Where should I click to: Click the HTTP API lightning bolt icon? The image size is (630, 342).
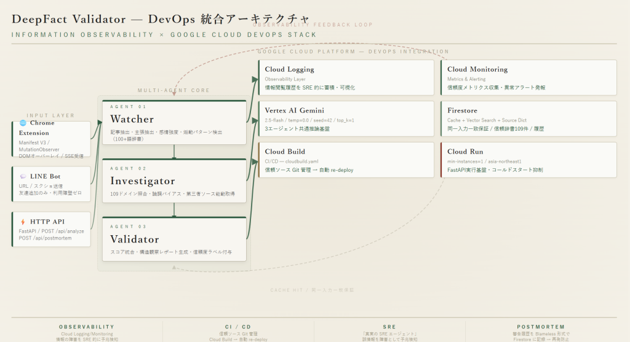click(23, 222)
